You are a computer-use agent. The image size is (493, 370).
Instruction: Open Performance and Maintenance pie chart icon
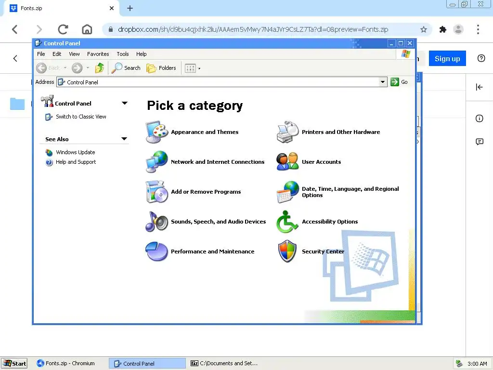tap(157, 251)
